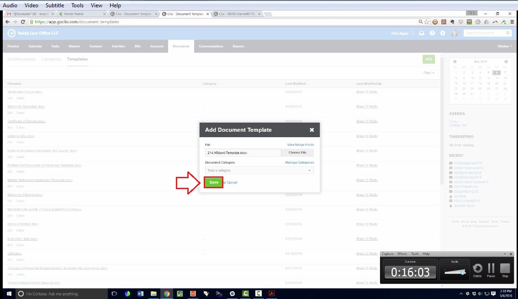Screen dimensions: 518x299
Task: Go to the Communications tab
Action: pos(211,46)
